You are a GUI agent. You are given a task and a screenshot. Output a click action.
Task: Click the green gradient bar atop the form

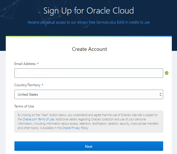pos(88,36)
